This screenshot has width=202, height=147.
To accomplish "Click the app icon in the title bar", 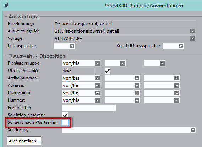I will pyautogui.click(x=6, y=5).
